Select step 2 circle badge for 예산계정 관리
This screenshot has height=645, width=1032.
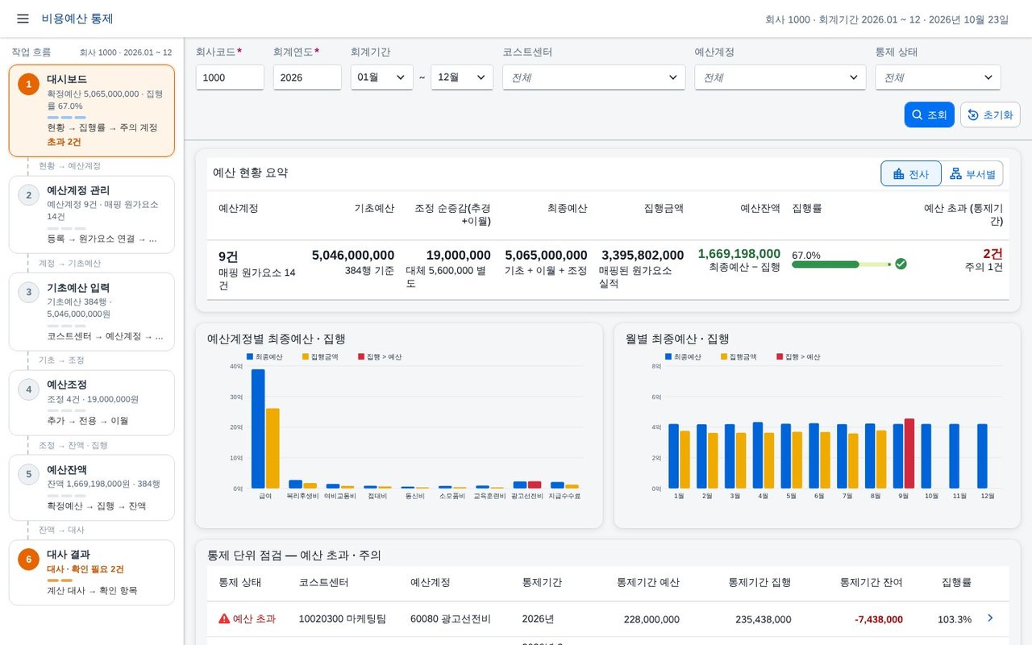point(28,195)
